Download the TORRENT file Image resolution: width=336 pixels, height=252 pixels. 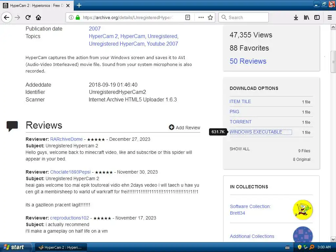(241, 122)
